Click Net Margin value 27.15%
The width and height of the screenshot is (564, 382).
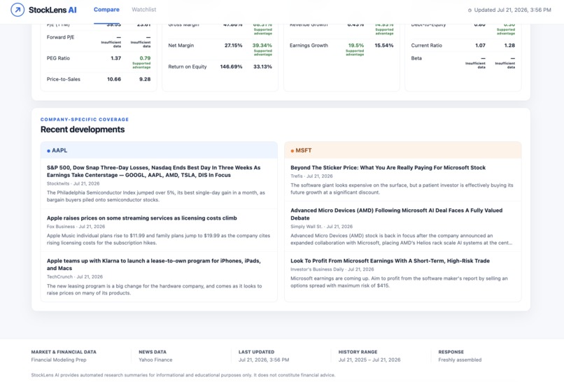click(234, 45)
